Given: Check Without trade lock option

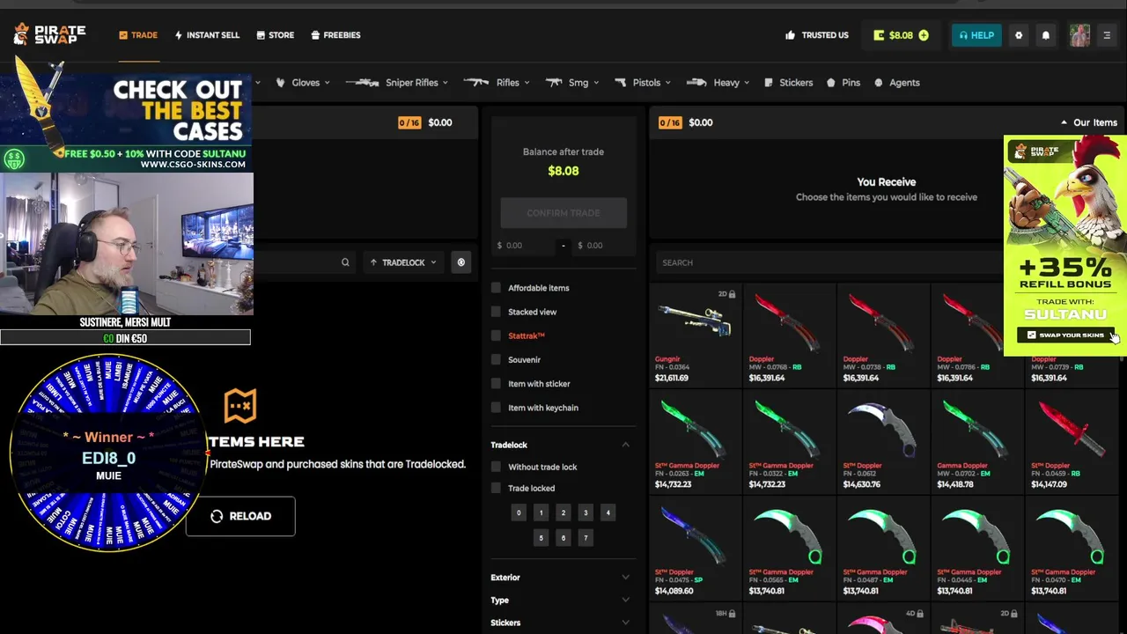Looking at the screenshot, I should click(496, 467).
